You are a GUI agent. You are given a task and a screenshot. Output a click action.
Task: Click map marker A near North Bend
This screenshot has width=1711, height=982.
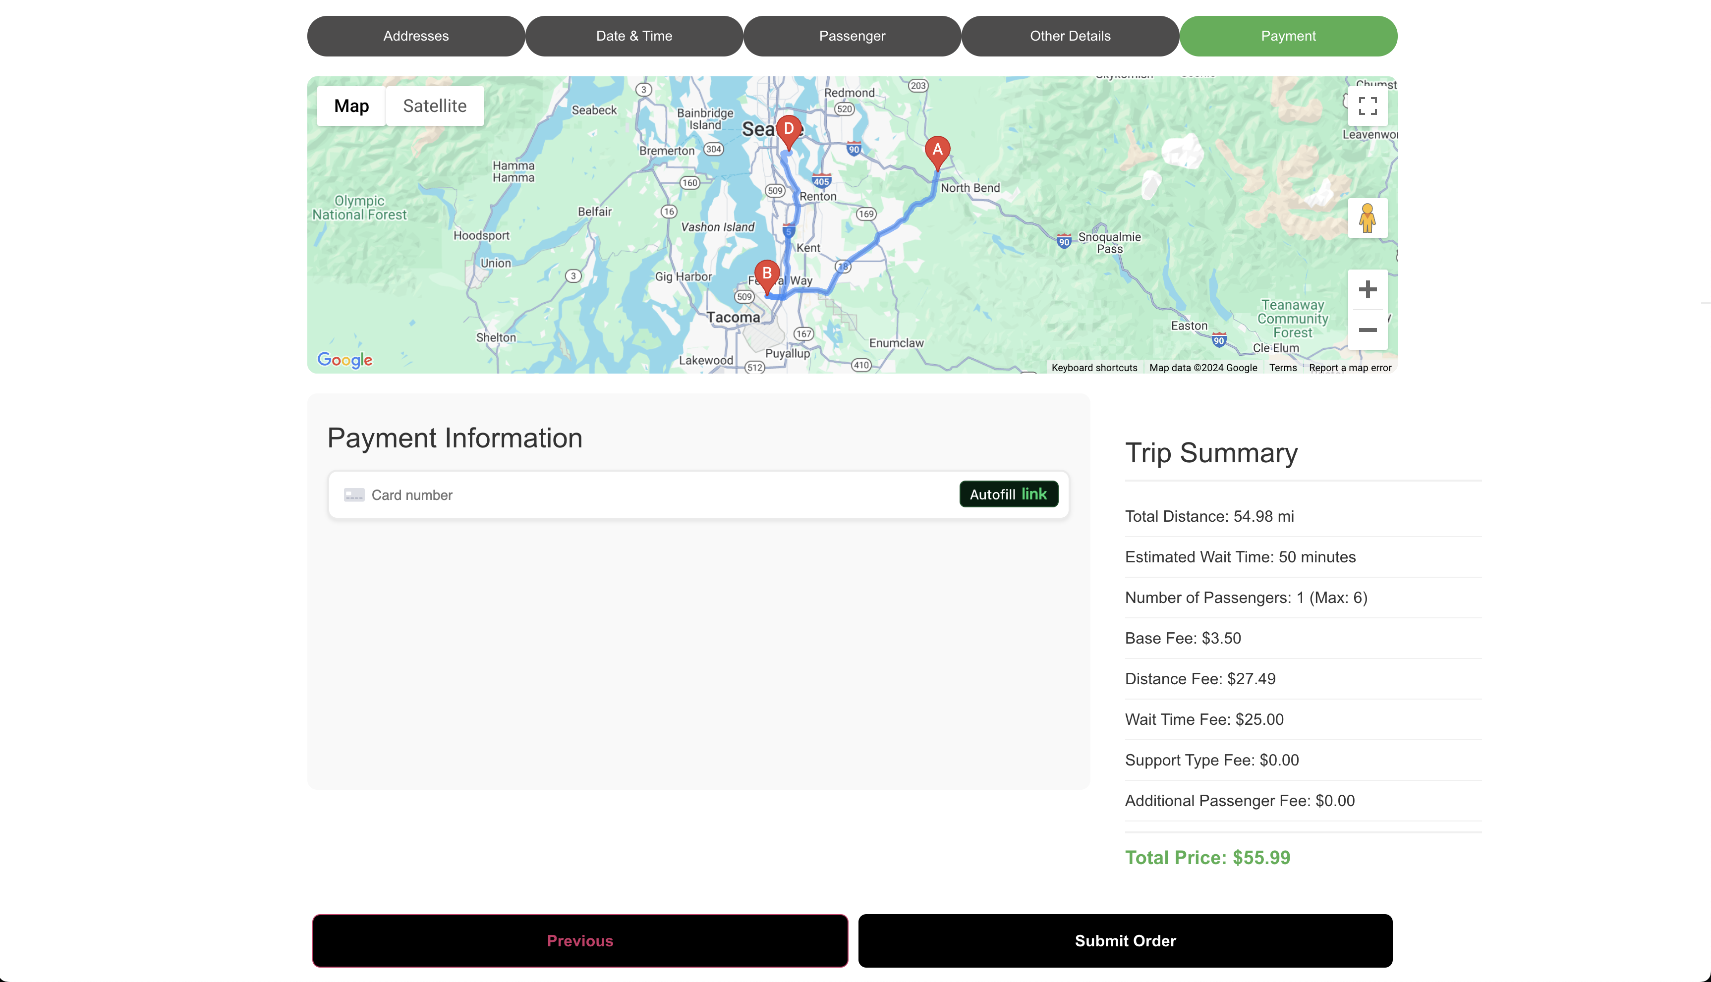click(937, 153)
